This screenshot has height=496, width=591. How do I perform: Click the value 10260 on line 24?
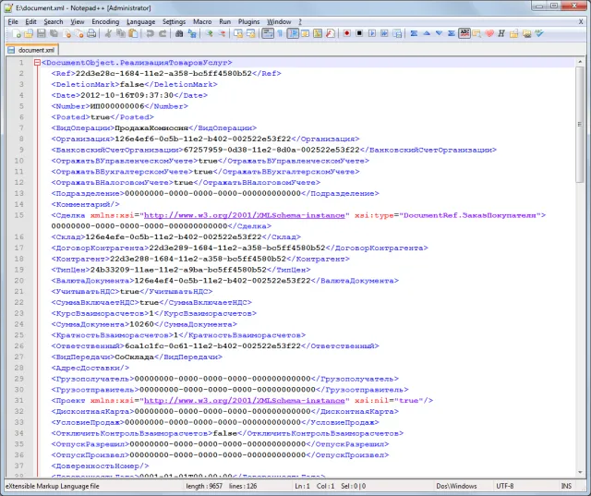pyautogui.click(x=141, y=324)
